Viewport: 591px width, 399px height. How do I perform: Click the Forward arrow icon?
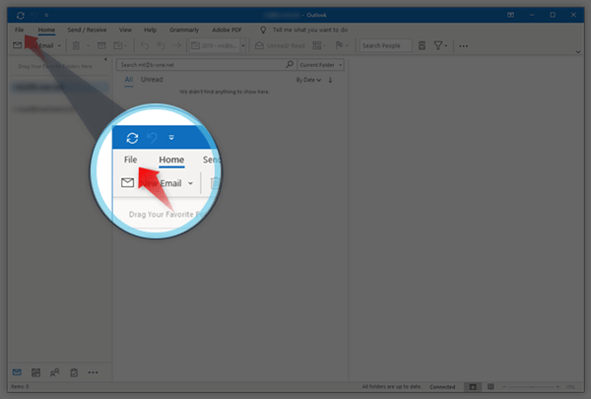click(176, 45)
